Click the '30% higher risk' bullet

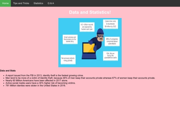40,83
